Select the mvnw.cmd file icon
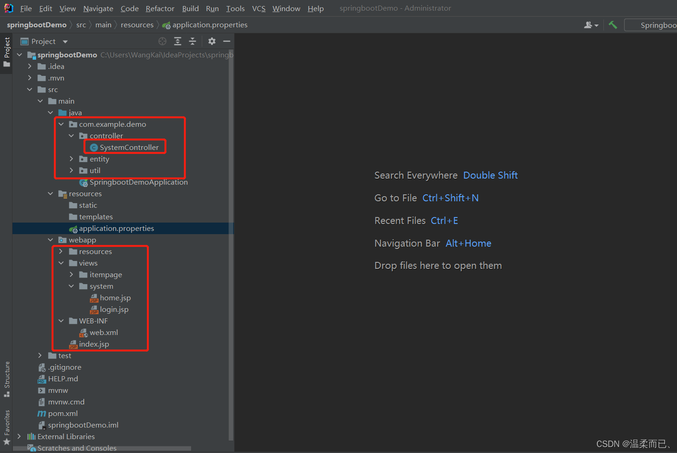Image resolution: width=677 pixels, height=453 pixels. (x=42, y=402)
